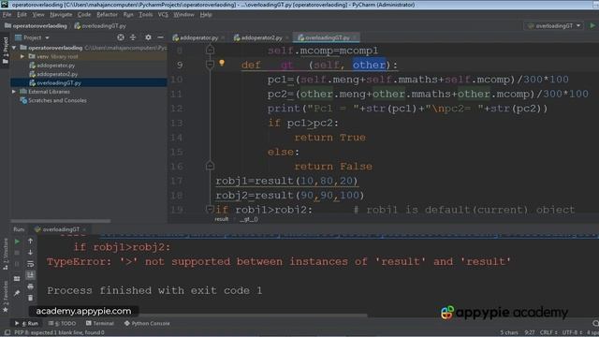Open the Refactor menu

(x=107, y=15)
